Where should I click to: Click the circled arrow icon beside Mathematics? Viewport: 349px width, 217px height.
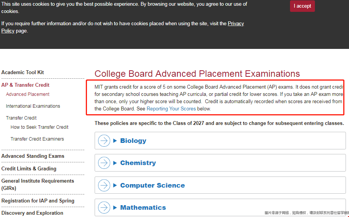tap(104, 208)
